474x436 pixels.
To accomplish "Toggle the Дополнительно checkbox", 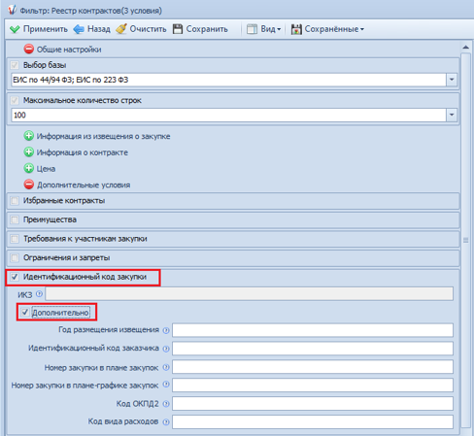I will point(25,313).
